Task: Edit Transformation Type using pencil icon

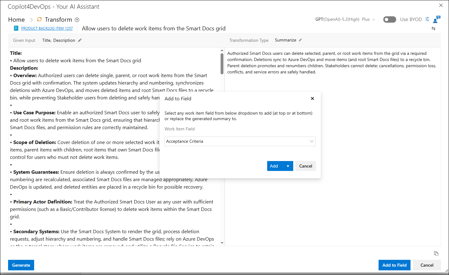Action: (300, 40)
